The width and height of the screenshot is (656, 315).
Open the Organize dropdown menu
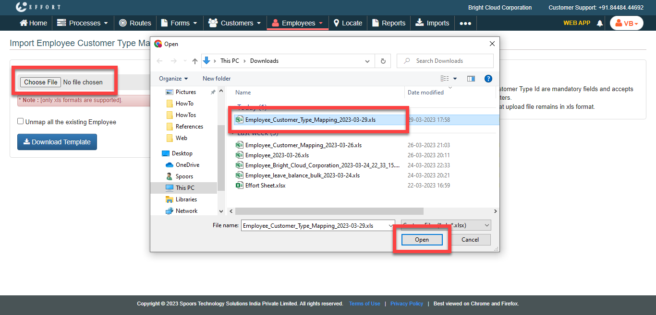(173, 79)
